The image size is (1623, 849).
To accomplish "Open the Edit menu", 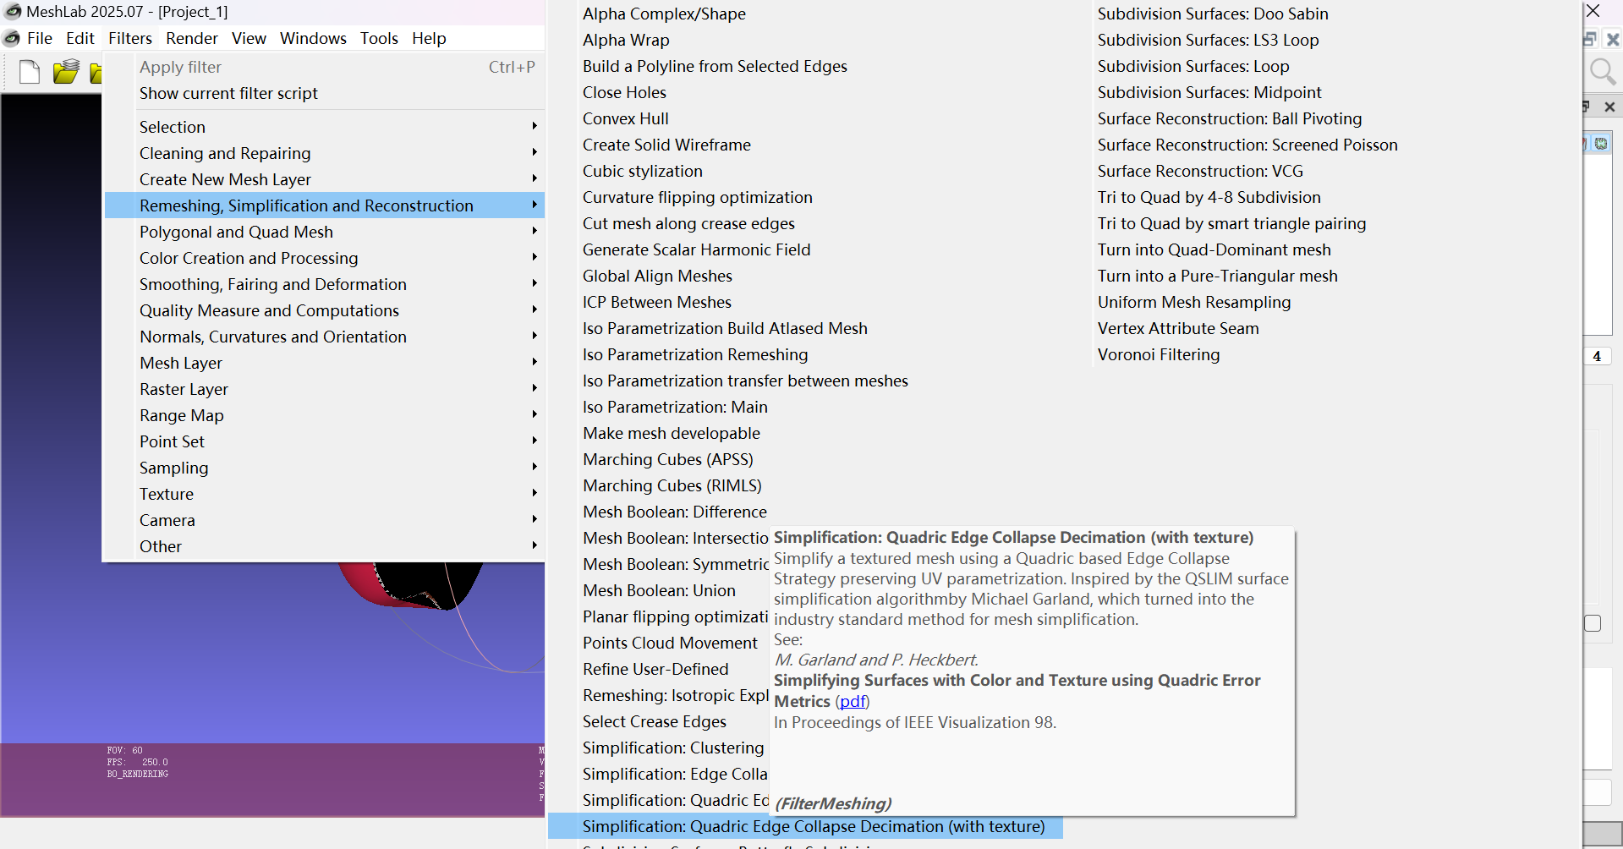I will click(80, 38).
